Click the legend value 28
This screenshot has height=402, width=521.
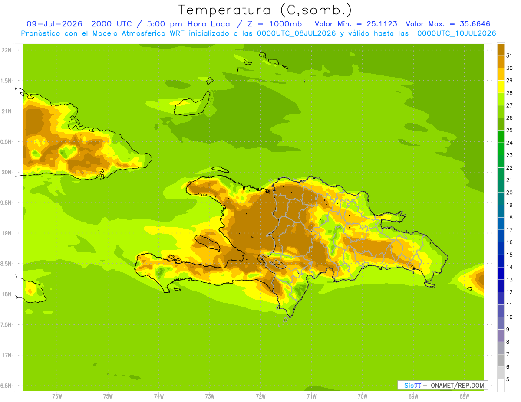[510, 93]
